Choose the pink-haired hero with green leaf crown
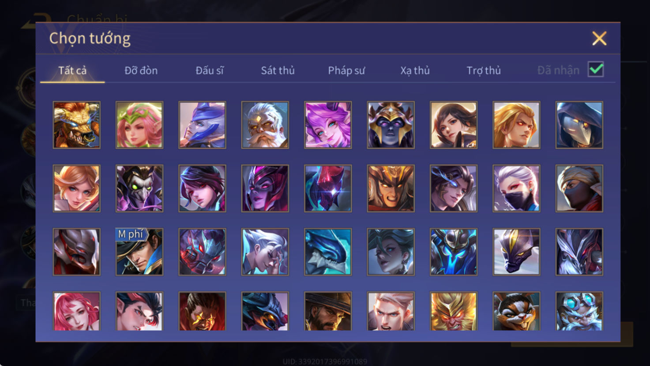Screen dimensions: 650x366 click(139, 125)
